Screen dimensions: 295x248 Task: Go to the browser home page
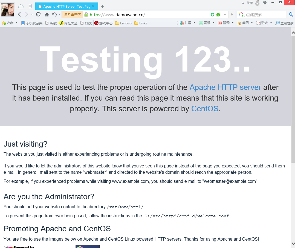(47, 15)
